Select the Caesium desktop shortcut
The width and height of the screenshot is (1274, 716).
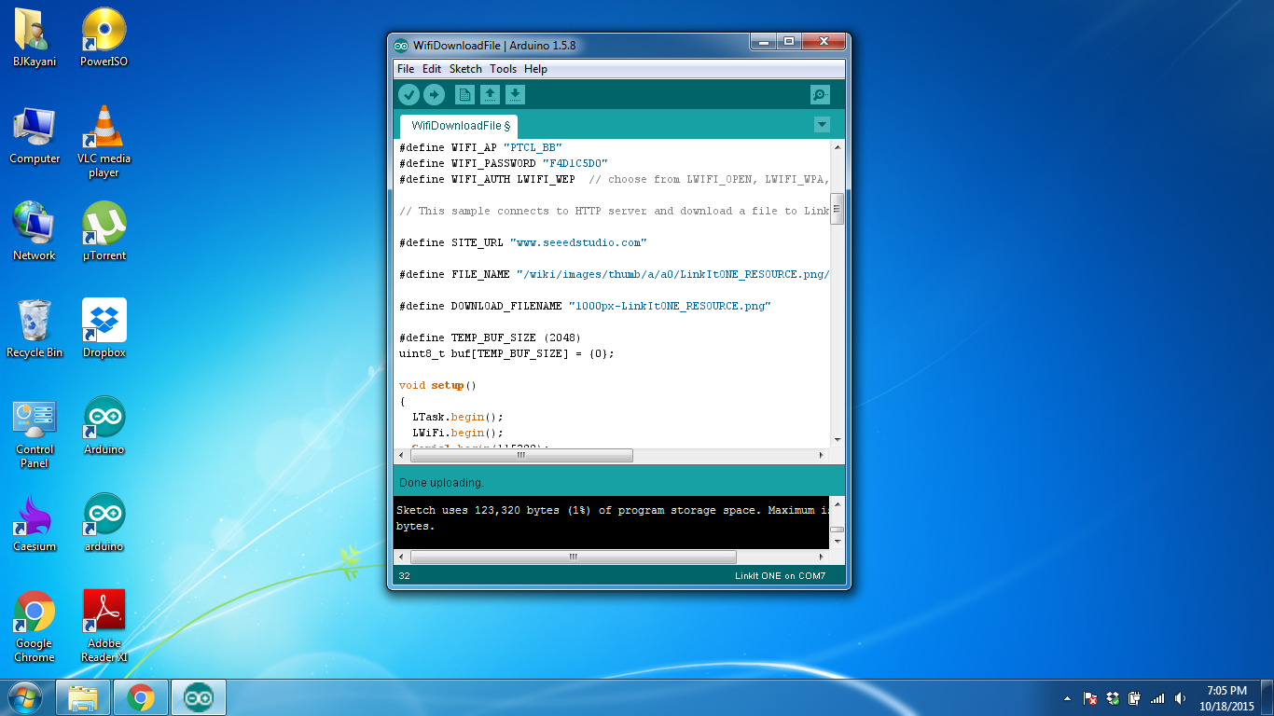point(35,523)
